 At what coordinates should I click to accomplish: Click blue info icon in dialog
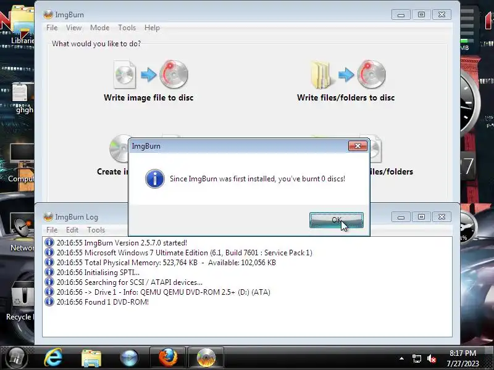(x=155, y=179)
